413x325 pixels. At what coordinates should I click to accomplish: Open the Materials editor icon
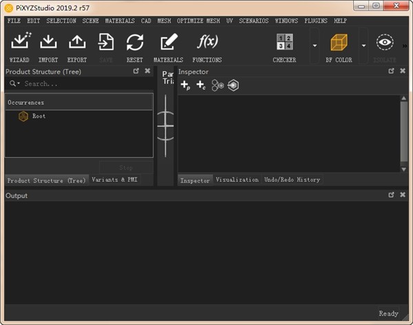169,41
